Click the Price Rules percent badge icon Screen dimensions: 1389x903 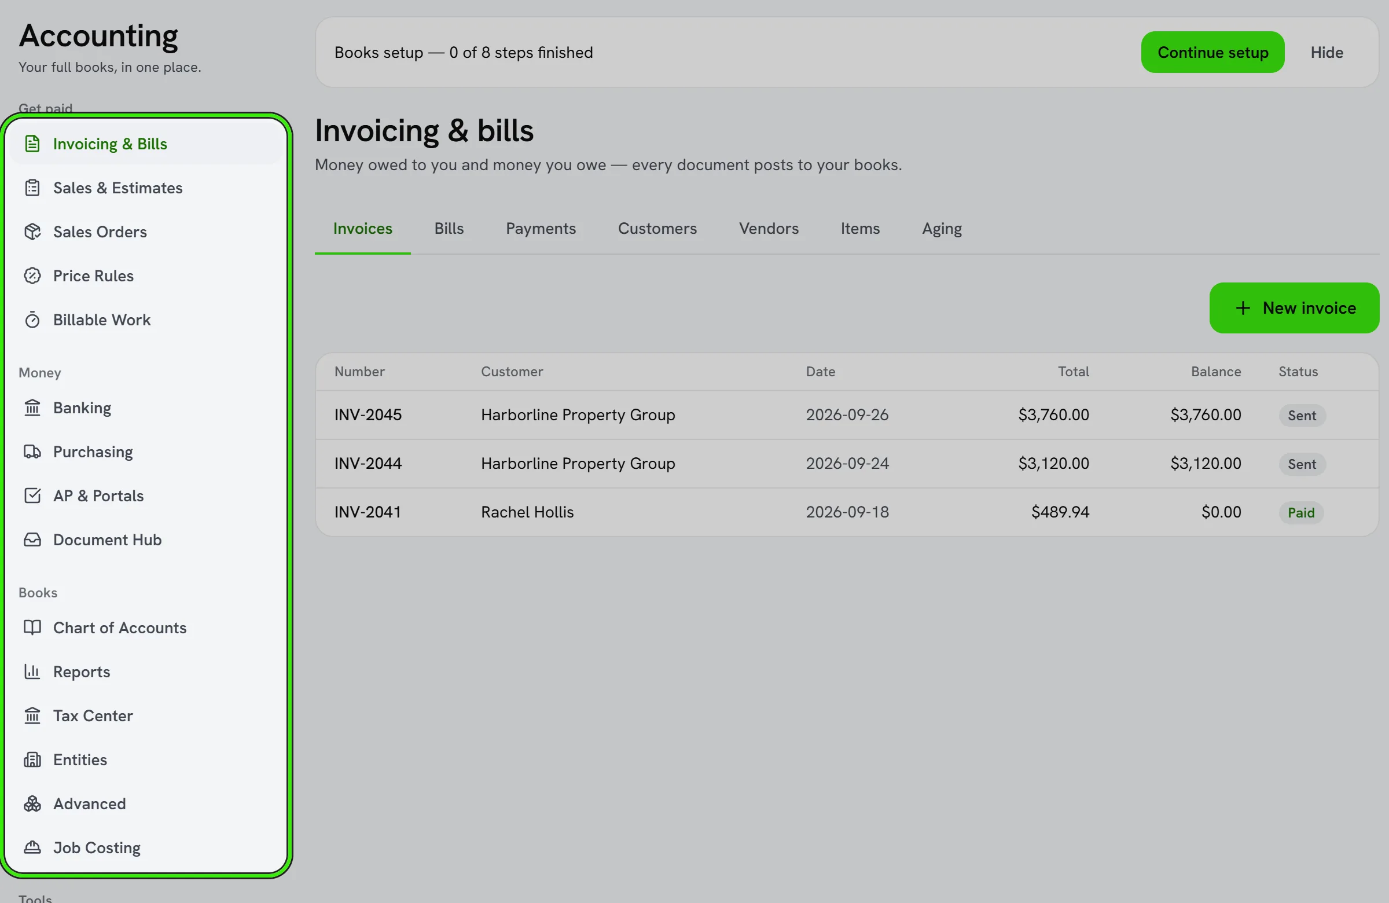tap(32, 276)
